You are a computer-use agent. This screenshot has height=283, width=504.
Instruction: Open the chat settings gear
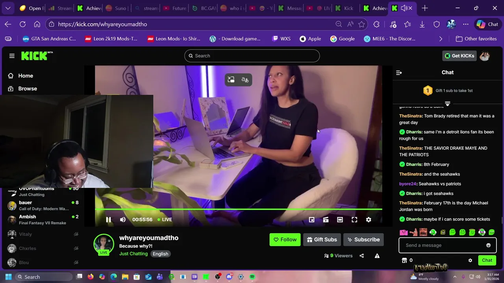470,260
